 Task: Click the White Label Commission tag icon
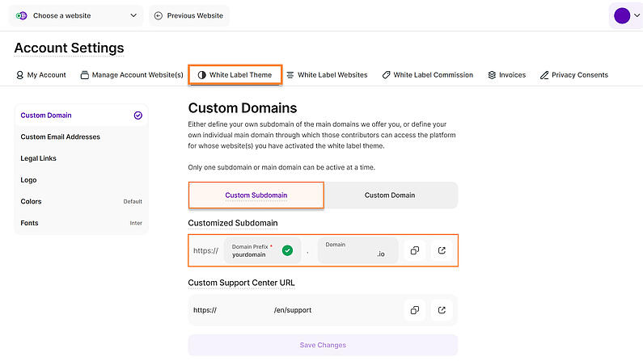coord(386,75)
